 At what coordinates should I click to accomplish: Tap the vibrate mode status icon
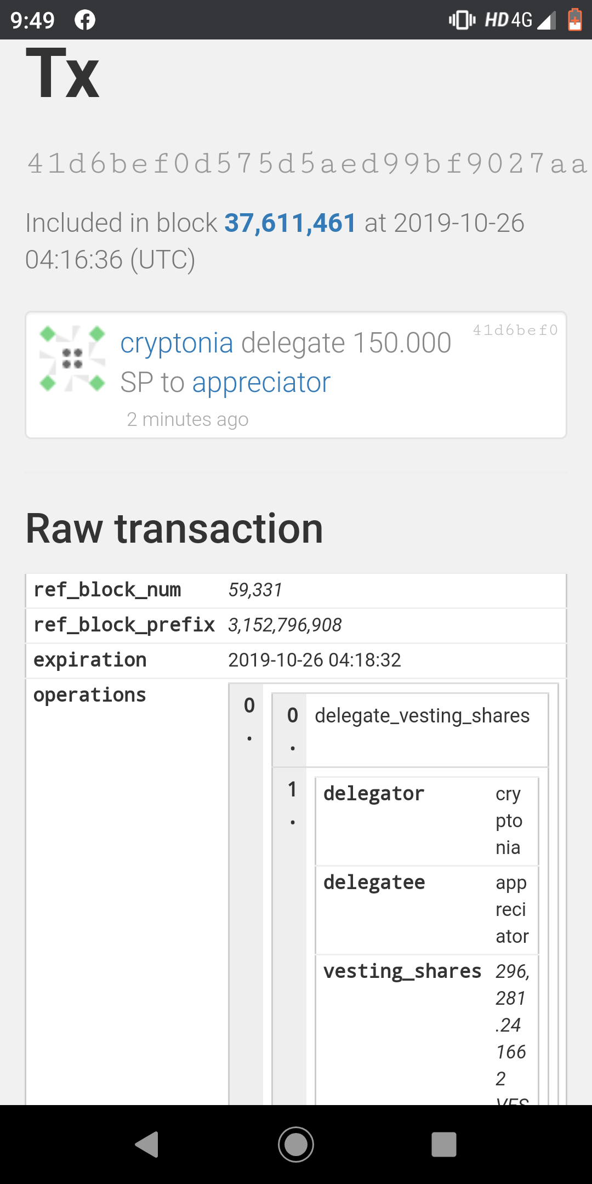[x=462, y=20]
